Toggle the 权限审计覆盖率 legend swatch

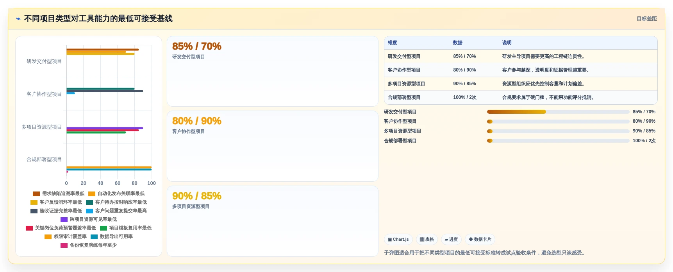(48, 237)
